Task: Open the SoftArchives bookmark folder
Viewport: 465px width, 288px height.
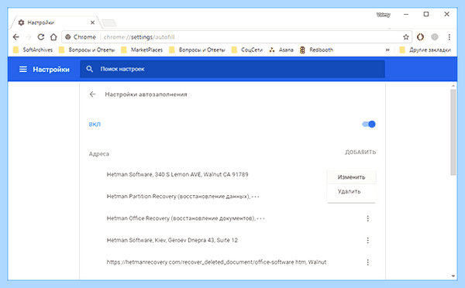Action: 33,50
